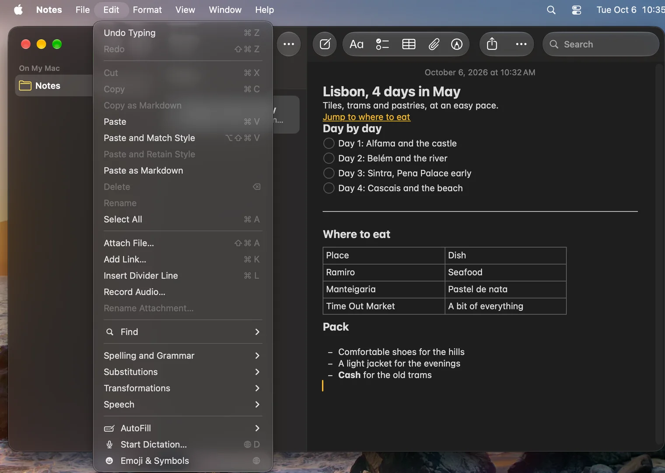Check off Day 2: Belém and the river
The width and height of the screenshot is (665, 473).
click(x=329, y=158)
